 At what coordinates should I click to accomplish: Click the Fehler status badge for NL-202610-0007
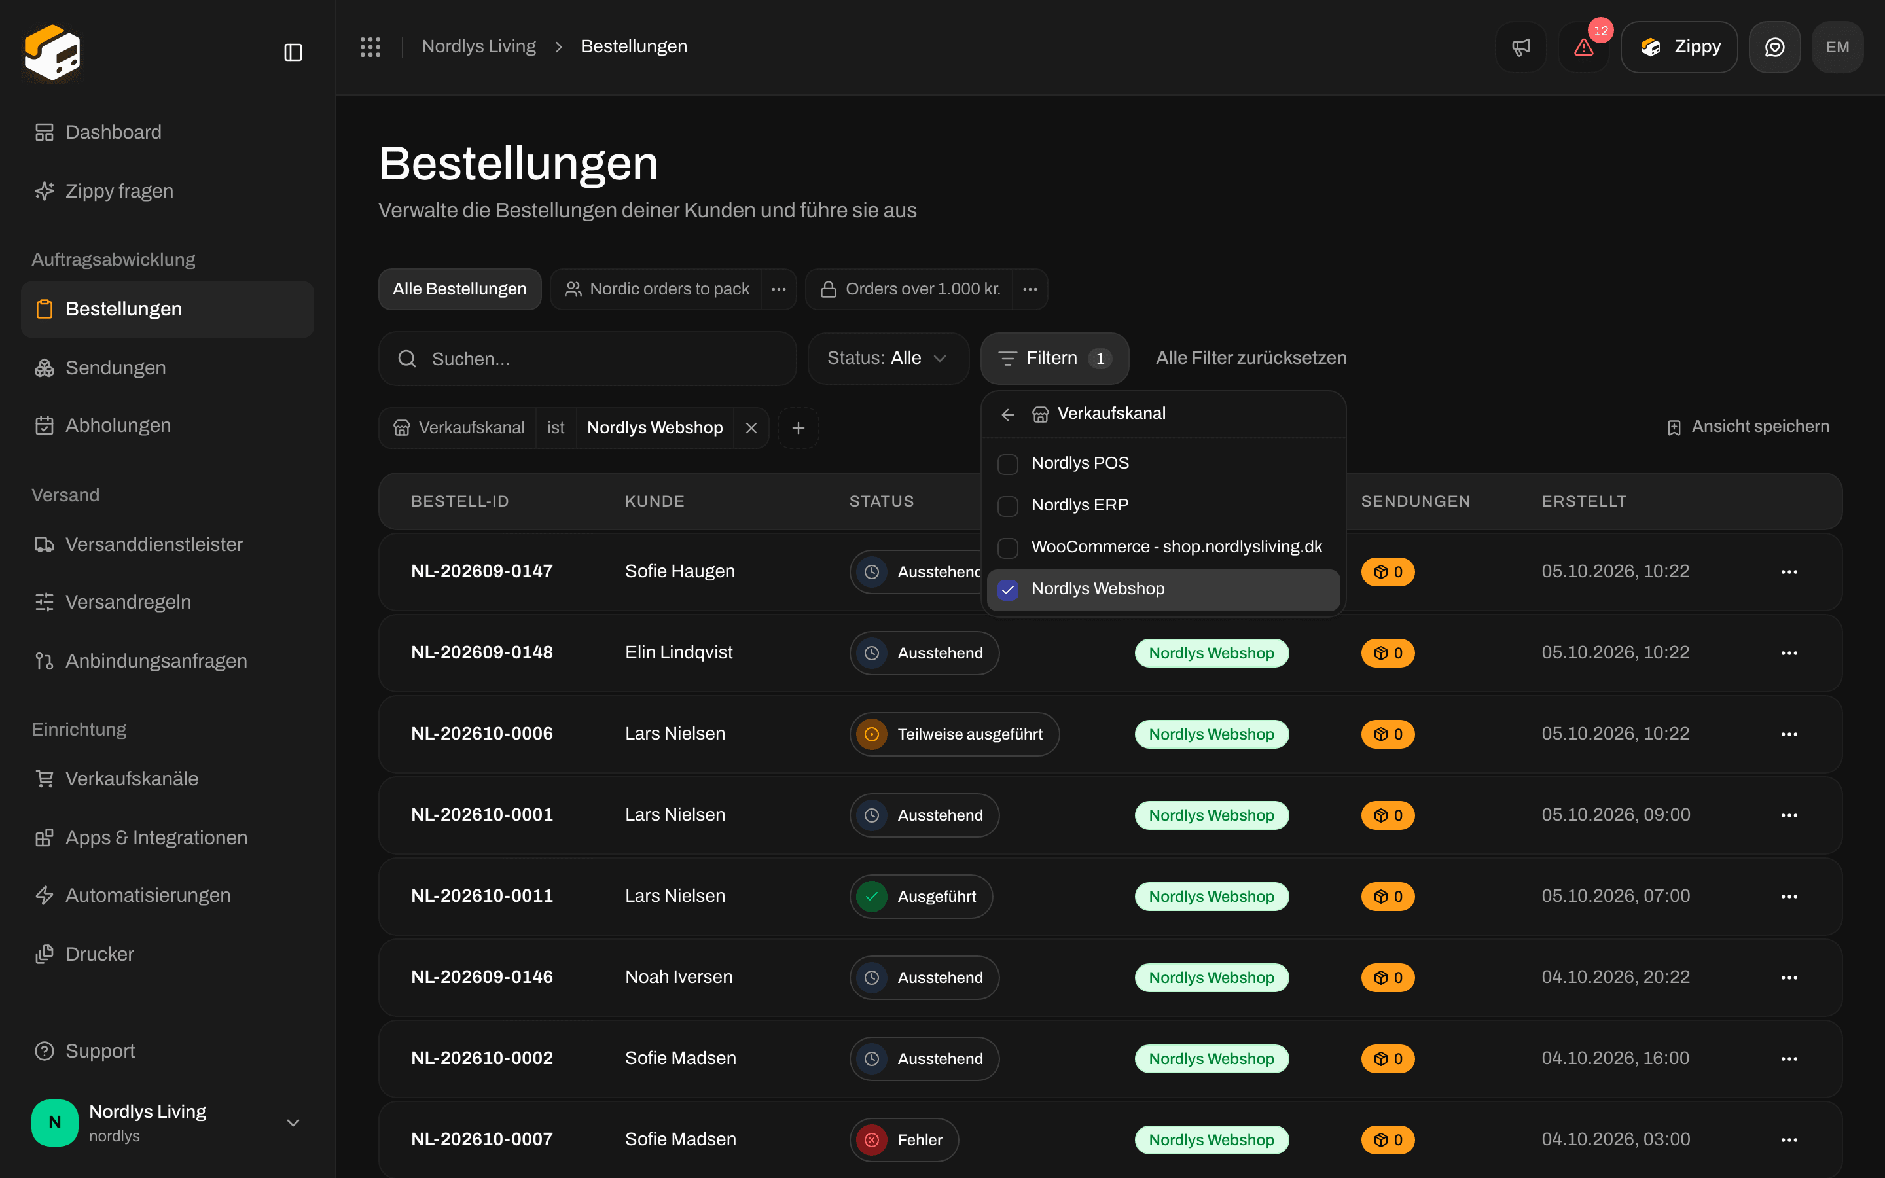903,1140
